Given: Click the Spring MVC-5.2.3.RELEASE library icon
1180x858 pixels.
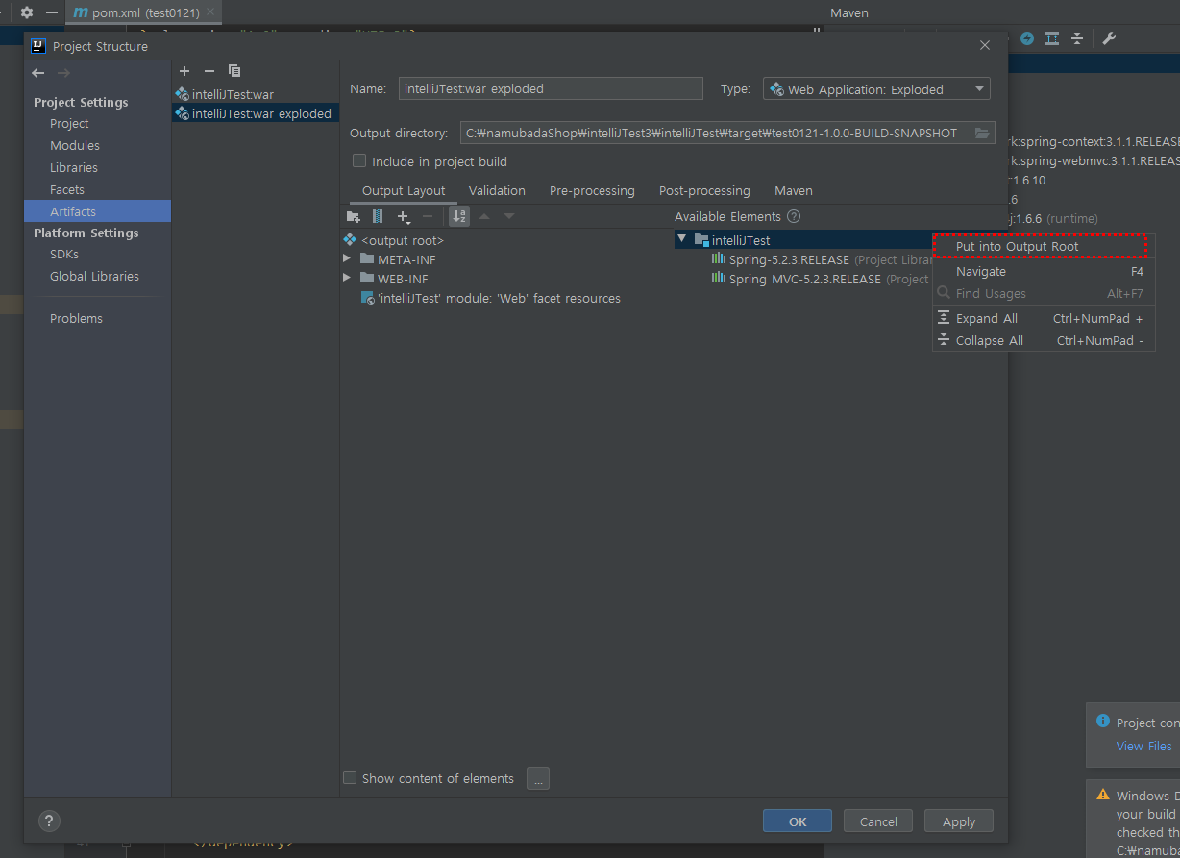Looking at the screenshot, I should pyautogui.click(x=718, y=279).
